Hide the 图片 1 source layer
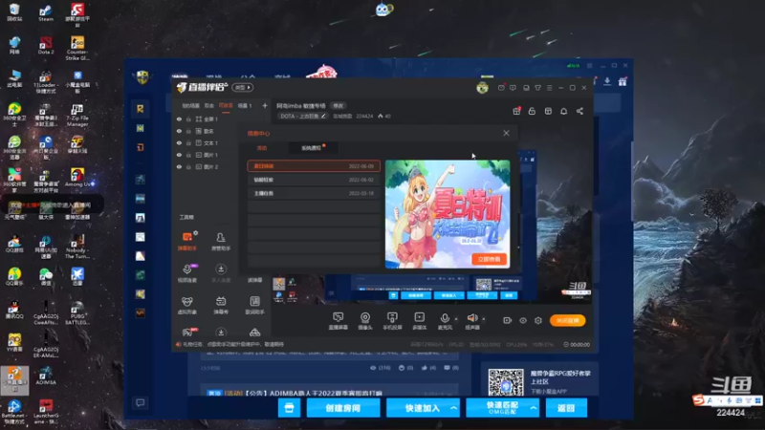The image size is (765, 430). [x=179, y=155]
